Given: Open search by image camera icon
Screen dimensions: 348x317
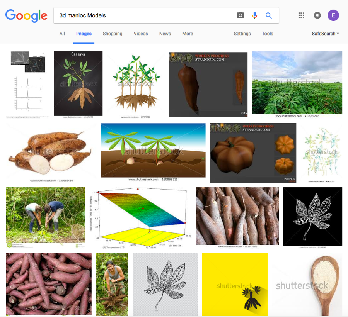Looking at the screenshot, I should click(x=240, y=15).
